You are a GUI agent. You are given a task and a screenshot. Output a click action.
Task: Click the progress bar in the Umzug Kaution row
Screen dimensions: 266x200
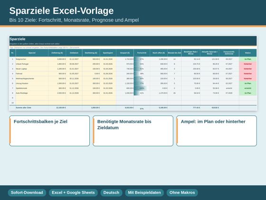pos(142,83)
